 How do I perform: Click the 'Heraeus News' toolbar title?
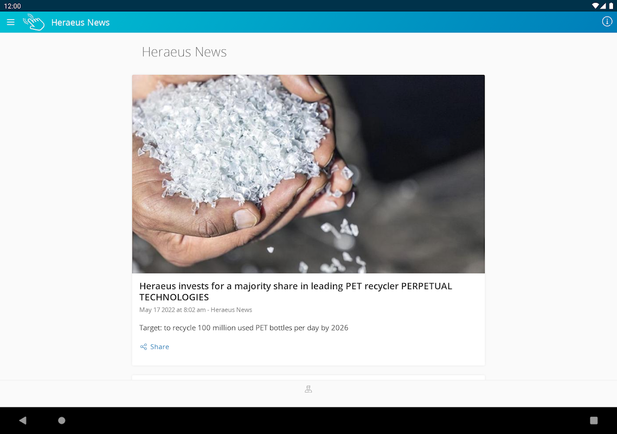pyautogui.click(x=80, y=22)
